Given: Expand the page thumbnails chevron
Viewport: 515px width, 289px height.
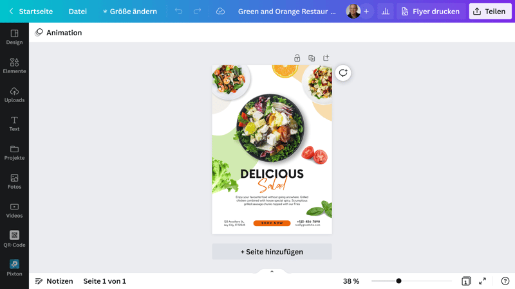Looking at the screenshot, I should 272,271.
